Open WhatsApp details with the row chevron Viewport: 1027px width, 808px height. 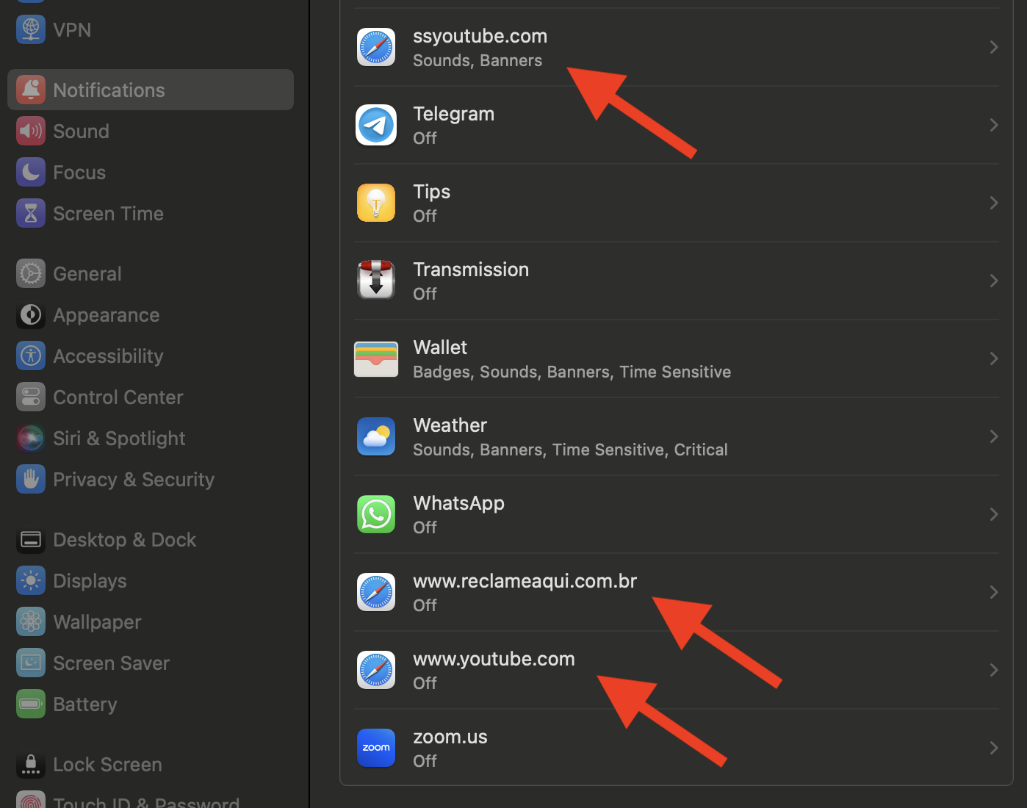tap(994, 514)
